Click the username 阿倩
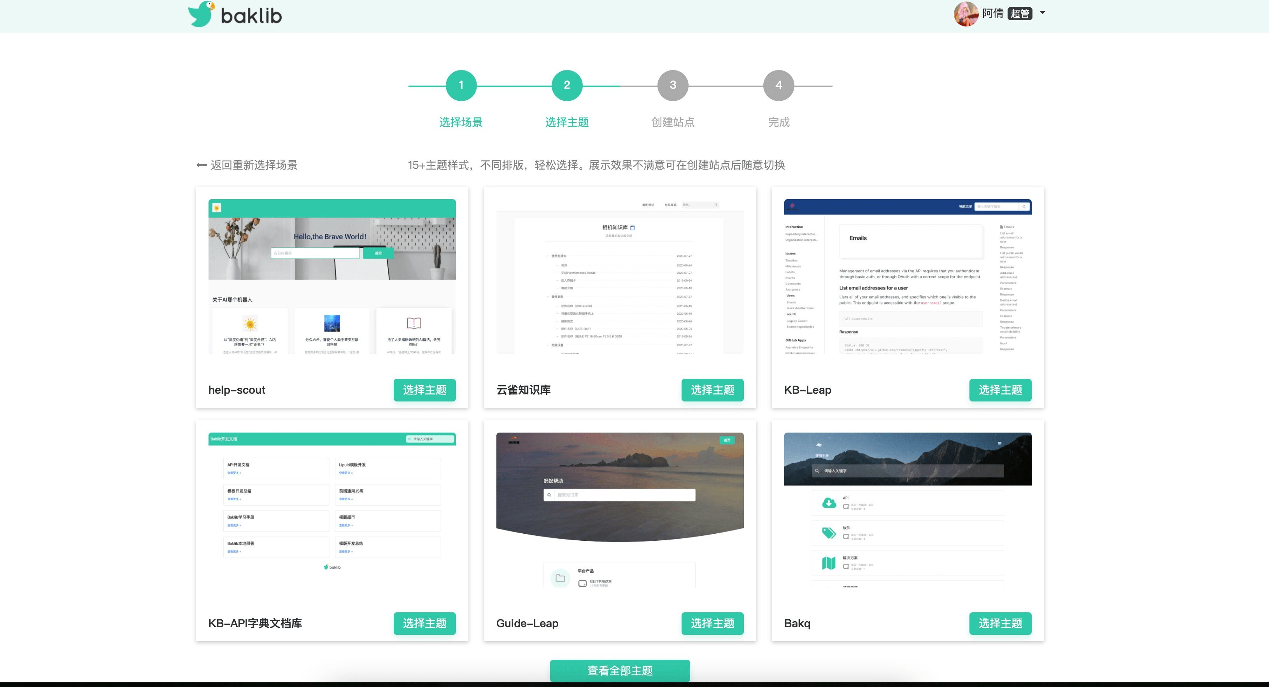 click(993, 13)
